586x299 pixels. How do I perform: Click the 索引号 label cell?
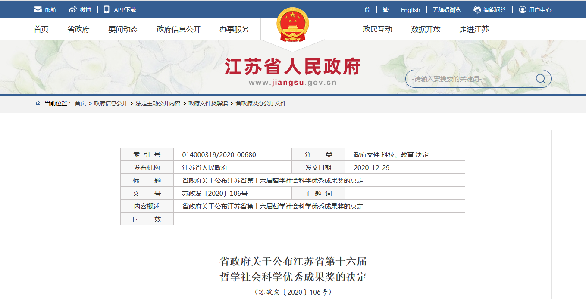pyautogui.click(x=147, y=155)
